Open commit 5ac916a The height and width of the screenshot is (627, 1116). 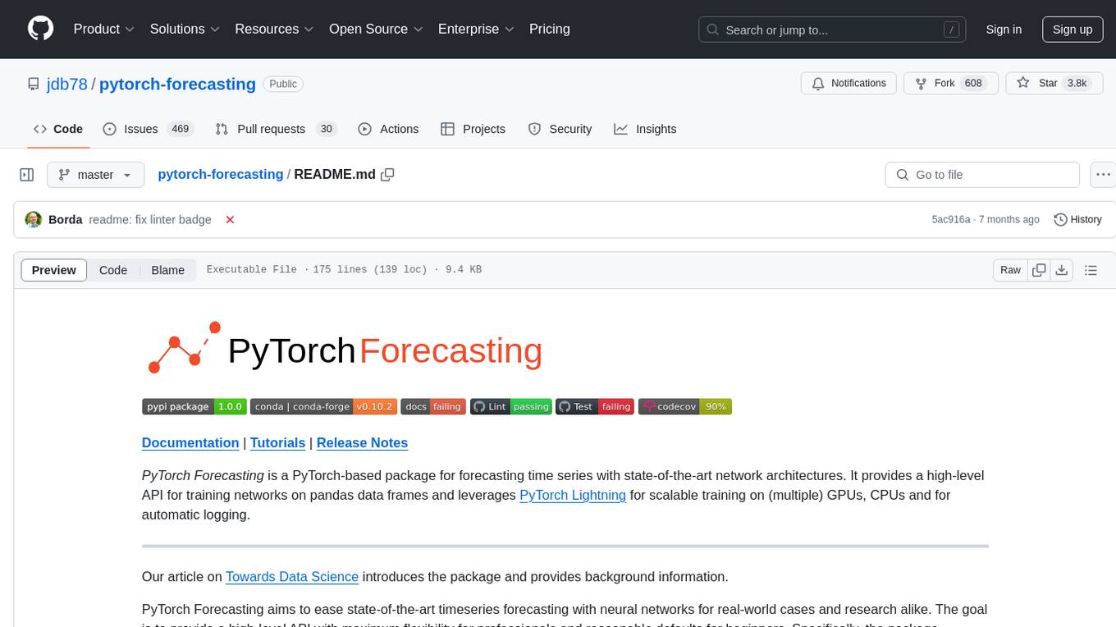pos(951,220)
